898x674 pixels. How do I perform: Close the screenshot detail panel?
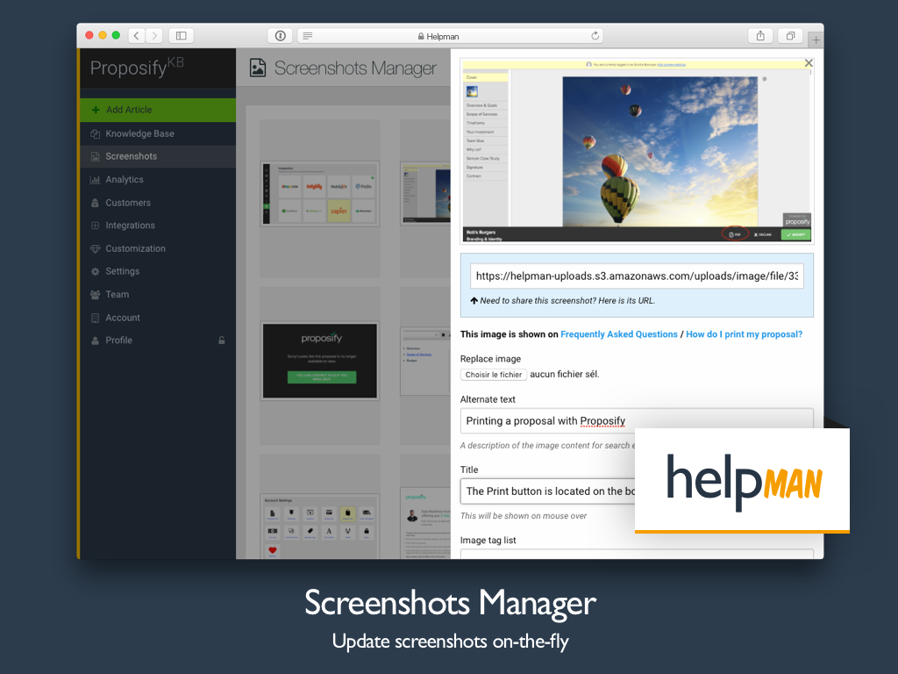click(x=809, y=63)
